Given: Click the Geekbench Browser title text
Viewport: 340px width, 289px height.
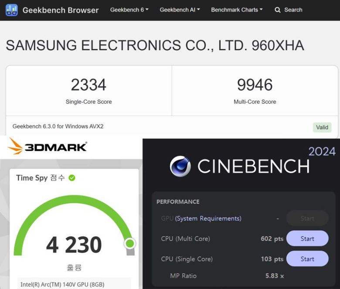Looking at the screenshot, I should pos(61,10).
